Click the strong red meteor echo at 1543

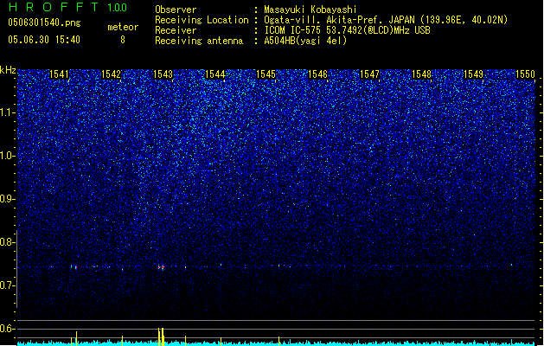pyautogui.click(x=161, y=267)
